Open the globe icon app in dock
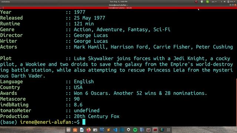The image size is (237, 133). [162, 130]
